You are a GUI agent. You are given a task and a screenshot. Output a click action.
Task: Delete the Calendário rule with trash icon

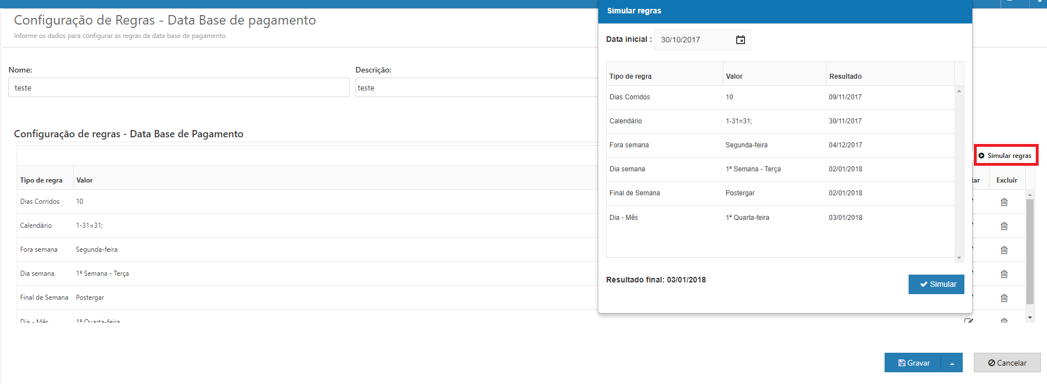tap(1004, 226)
